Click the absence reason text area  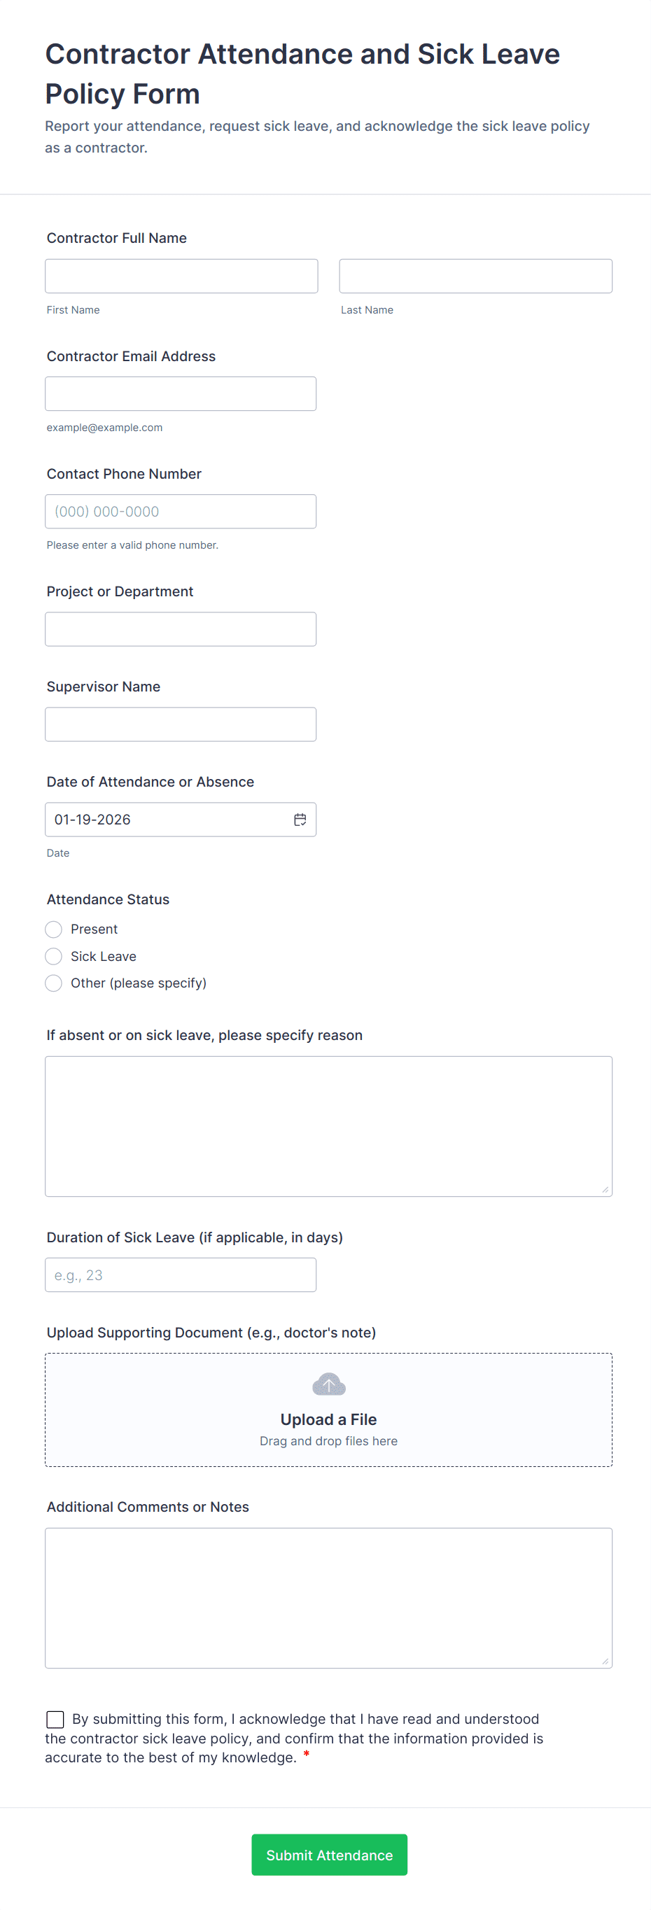click(x=328, y=1125)
